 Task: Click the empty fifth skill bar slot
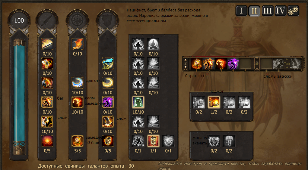click(245, 64)
